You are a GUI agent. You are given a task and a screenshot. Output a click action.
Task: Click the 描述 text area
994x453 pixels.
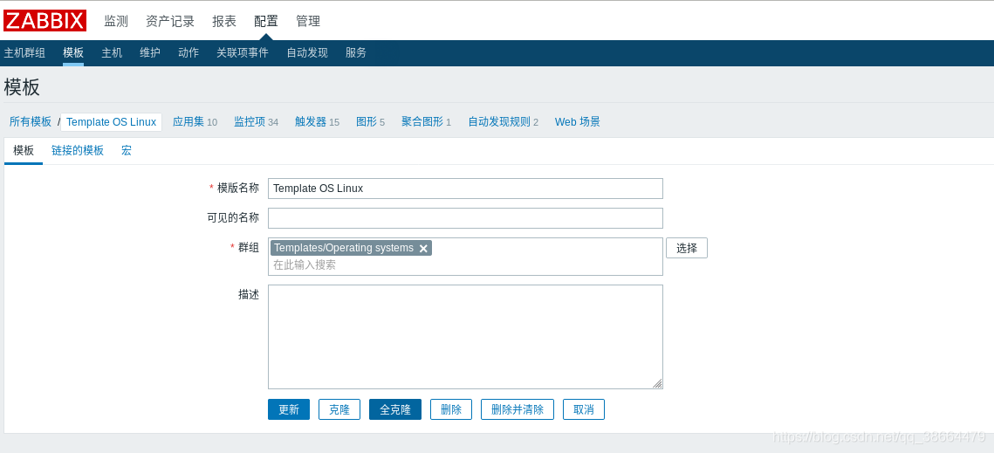click(x=465, y=337)
